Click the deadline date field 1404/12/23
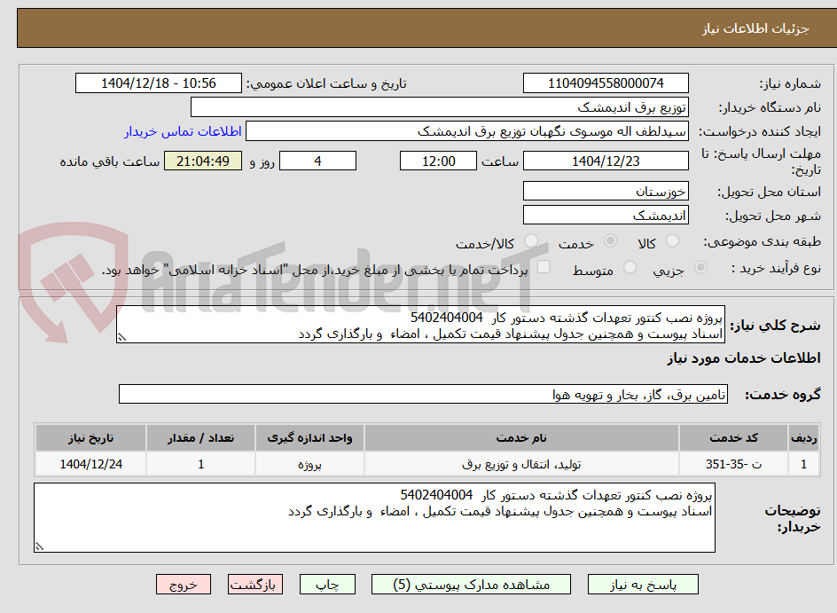The height and width of the screenshot is (613, 837). pyautogui.click(x=606, y=161)
